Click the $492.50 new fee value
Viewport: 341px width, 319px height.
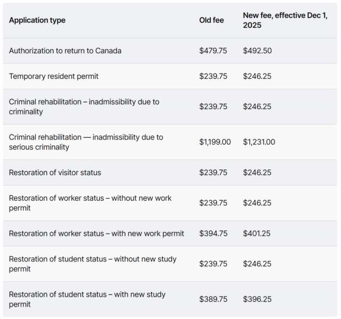[257, 51]
